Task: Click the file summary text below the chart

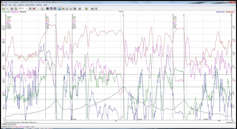Action: pos(21,122)
